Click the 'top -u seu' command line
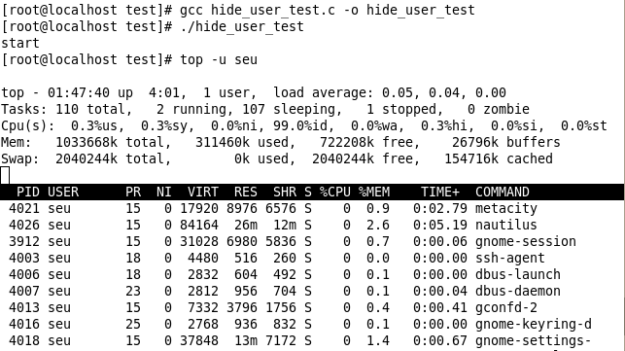 tap(129, 59)
